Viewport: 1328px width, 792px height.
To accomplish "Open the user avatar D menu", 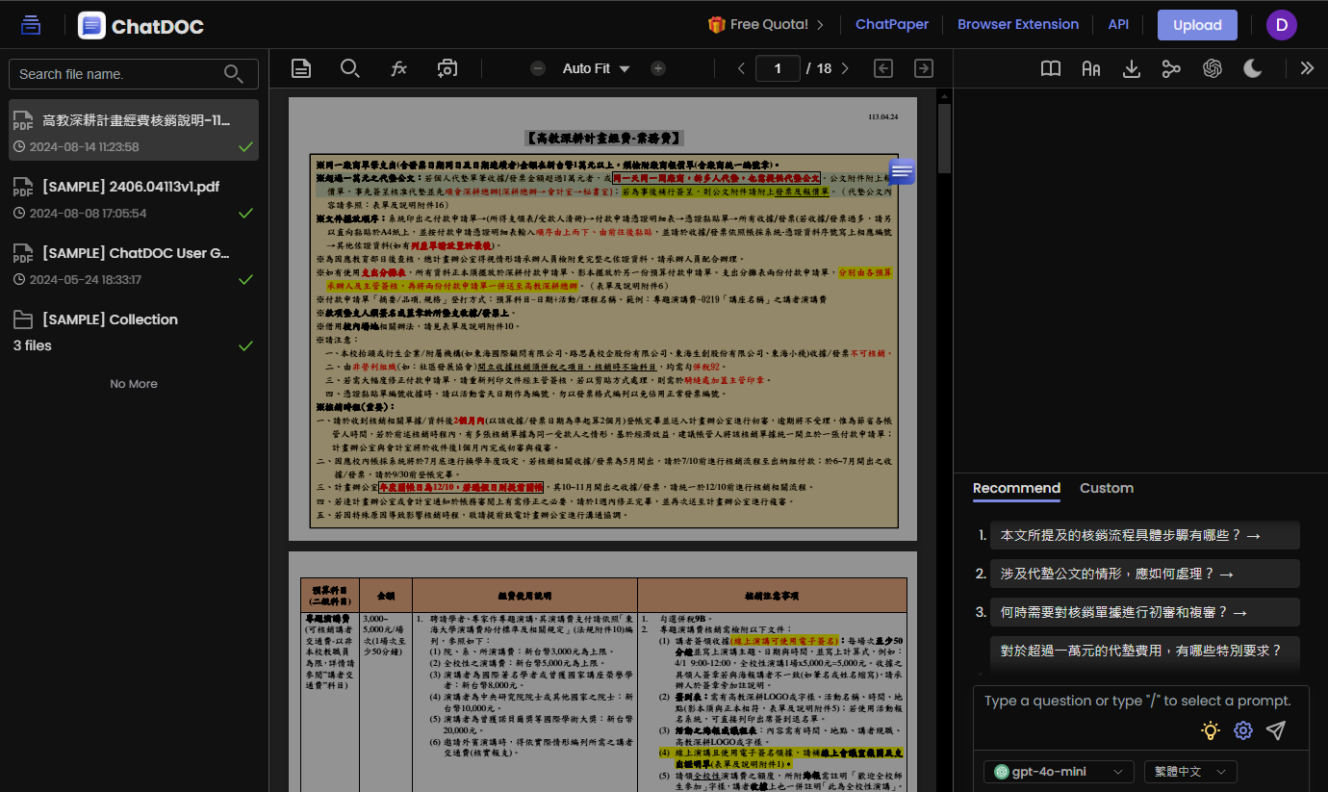I will pyautogui.click(x=1282, y=25).
